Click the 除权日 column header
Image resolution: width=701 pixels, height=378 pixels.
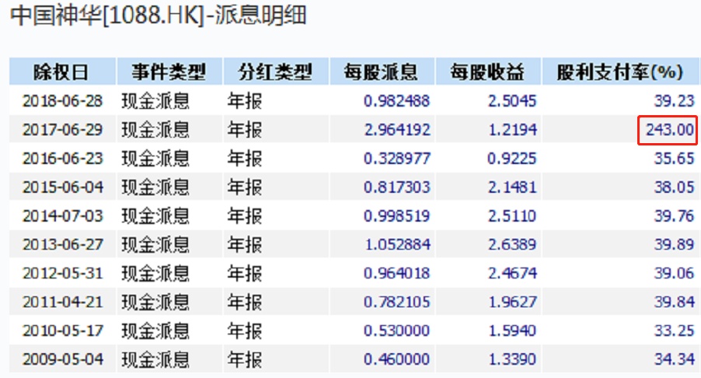point(63,72)
